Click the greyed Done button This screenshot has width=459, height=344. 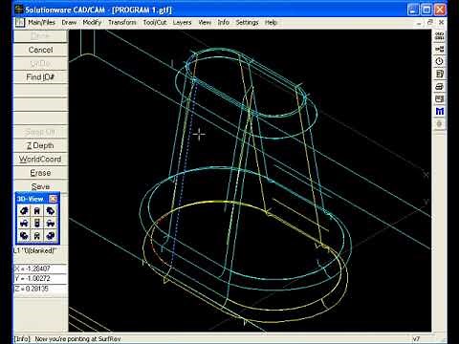point(40,36)
